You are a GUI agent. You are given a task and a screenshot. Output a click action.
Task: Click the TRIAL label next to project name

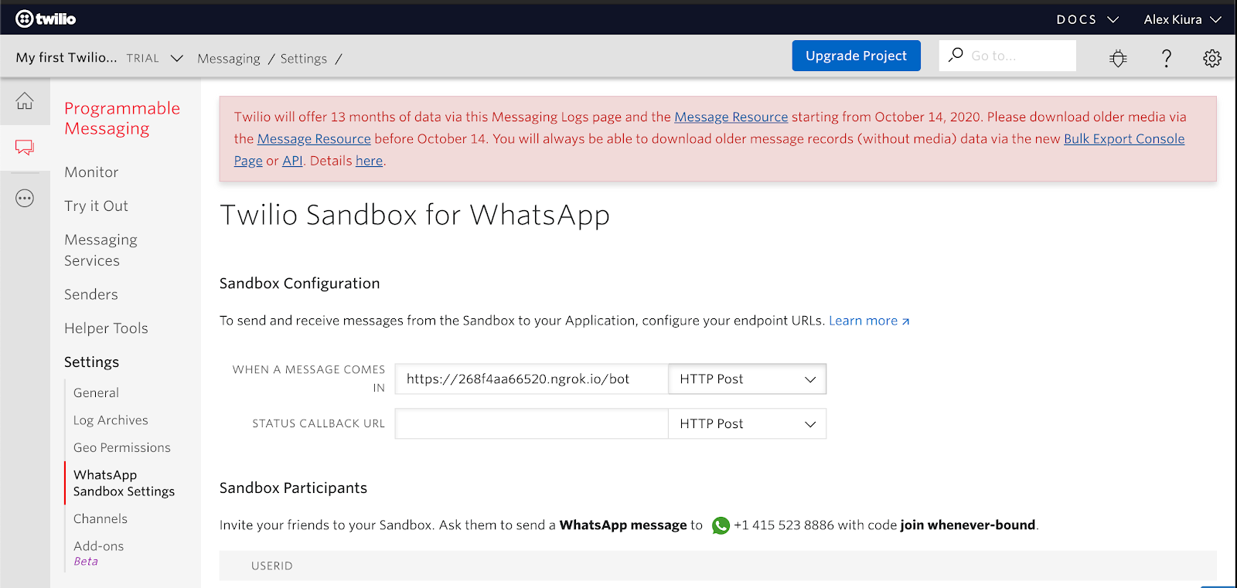[142, 59]
